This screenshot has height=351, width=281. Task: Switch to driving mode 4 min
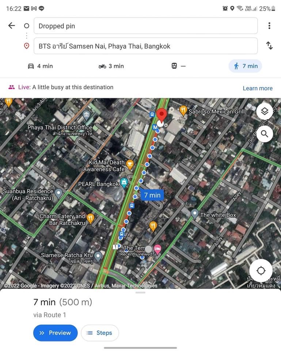point(40,66)
